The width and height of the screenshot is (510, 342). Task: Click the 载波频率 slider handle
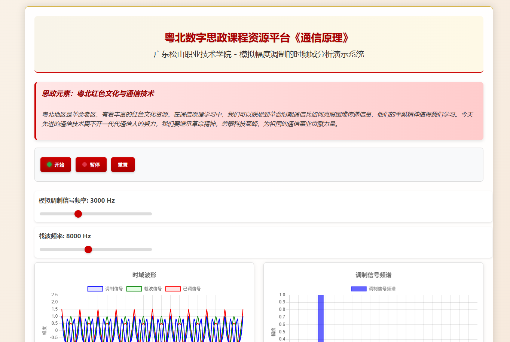pyautogui.click(x=88, y=249)
